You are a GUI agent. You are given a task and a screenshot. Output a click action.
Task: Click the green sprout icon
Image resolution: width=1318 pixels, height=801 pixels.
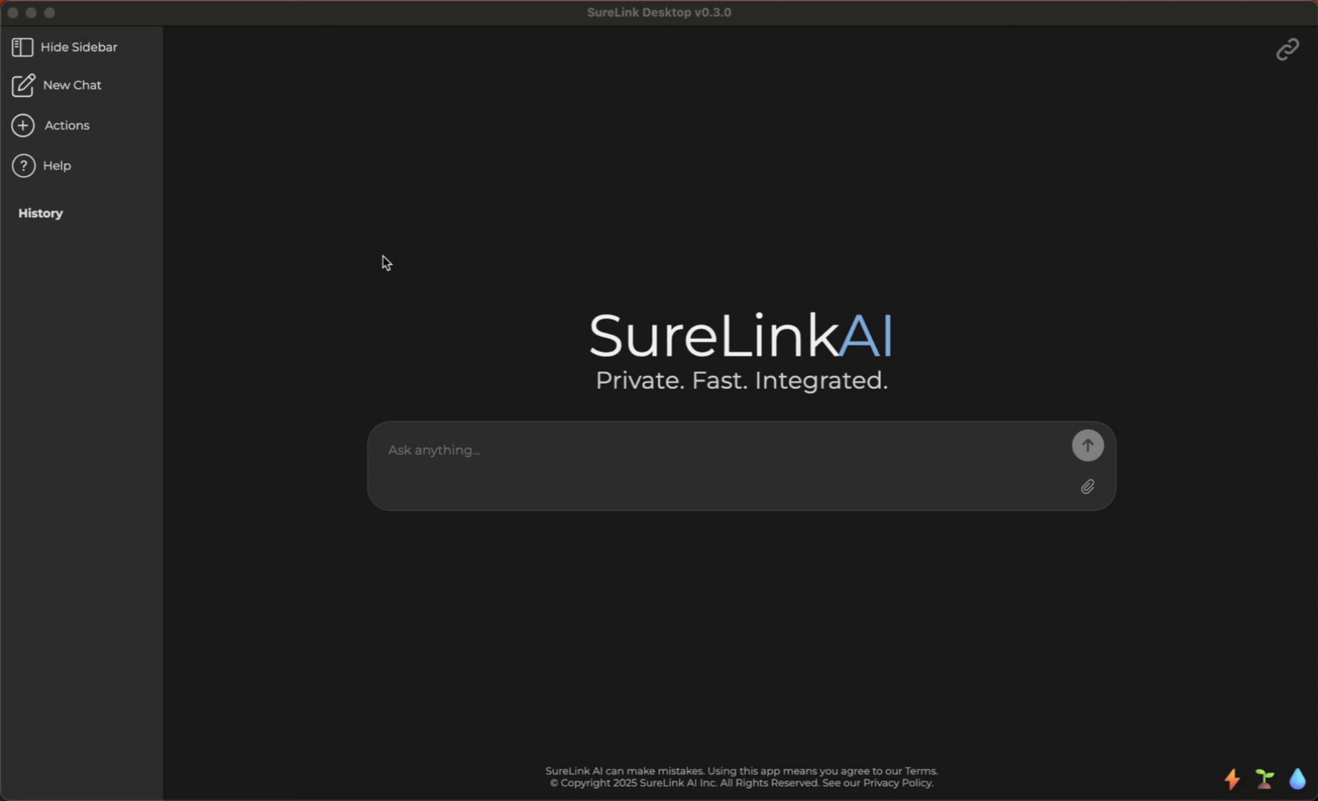[x=1265, y=778]
